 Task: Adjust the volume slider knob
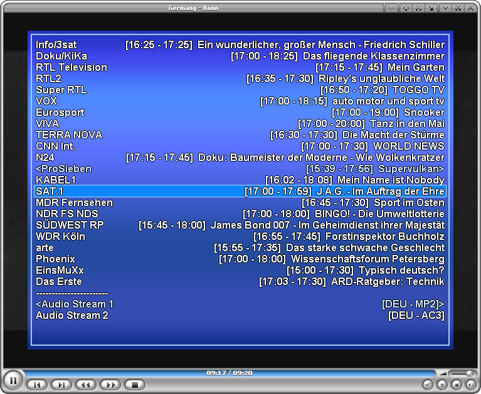click(469, 373)
